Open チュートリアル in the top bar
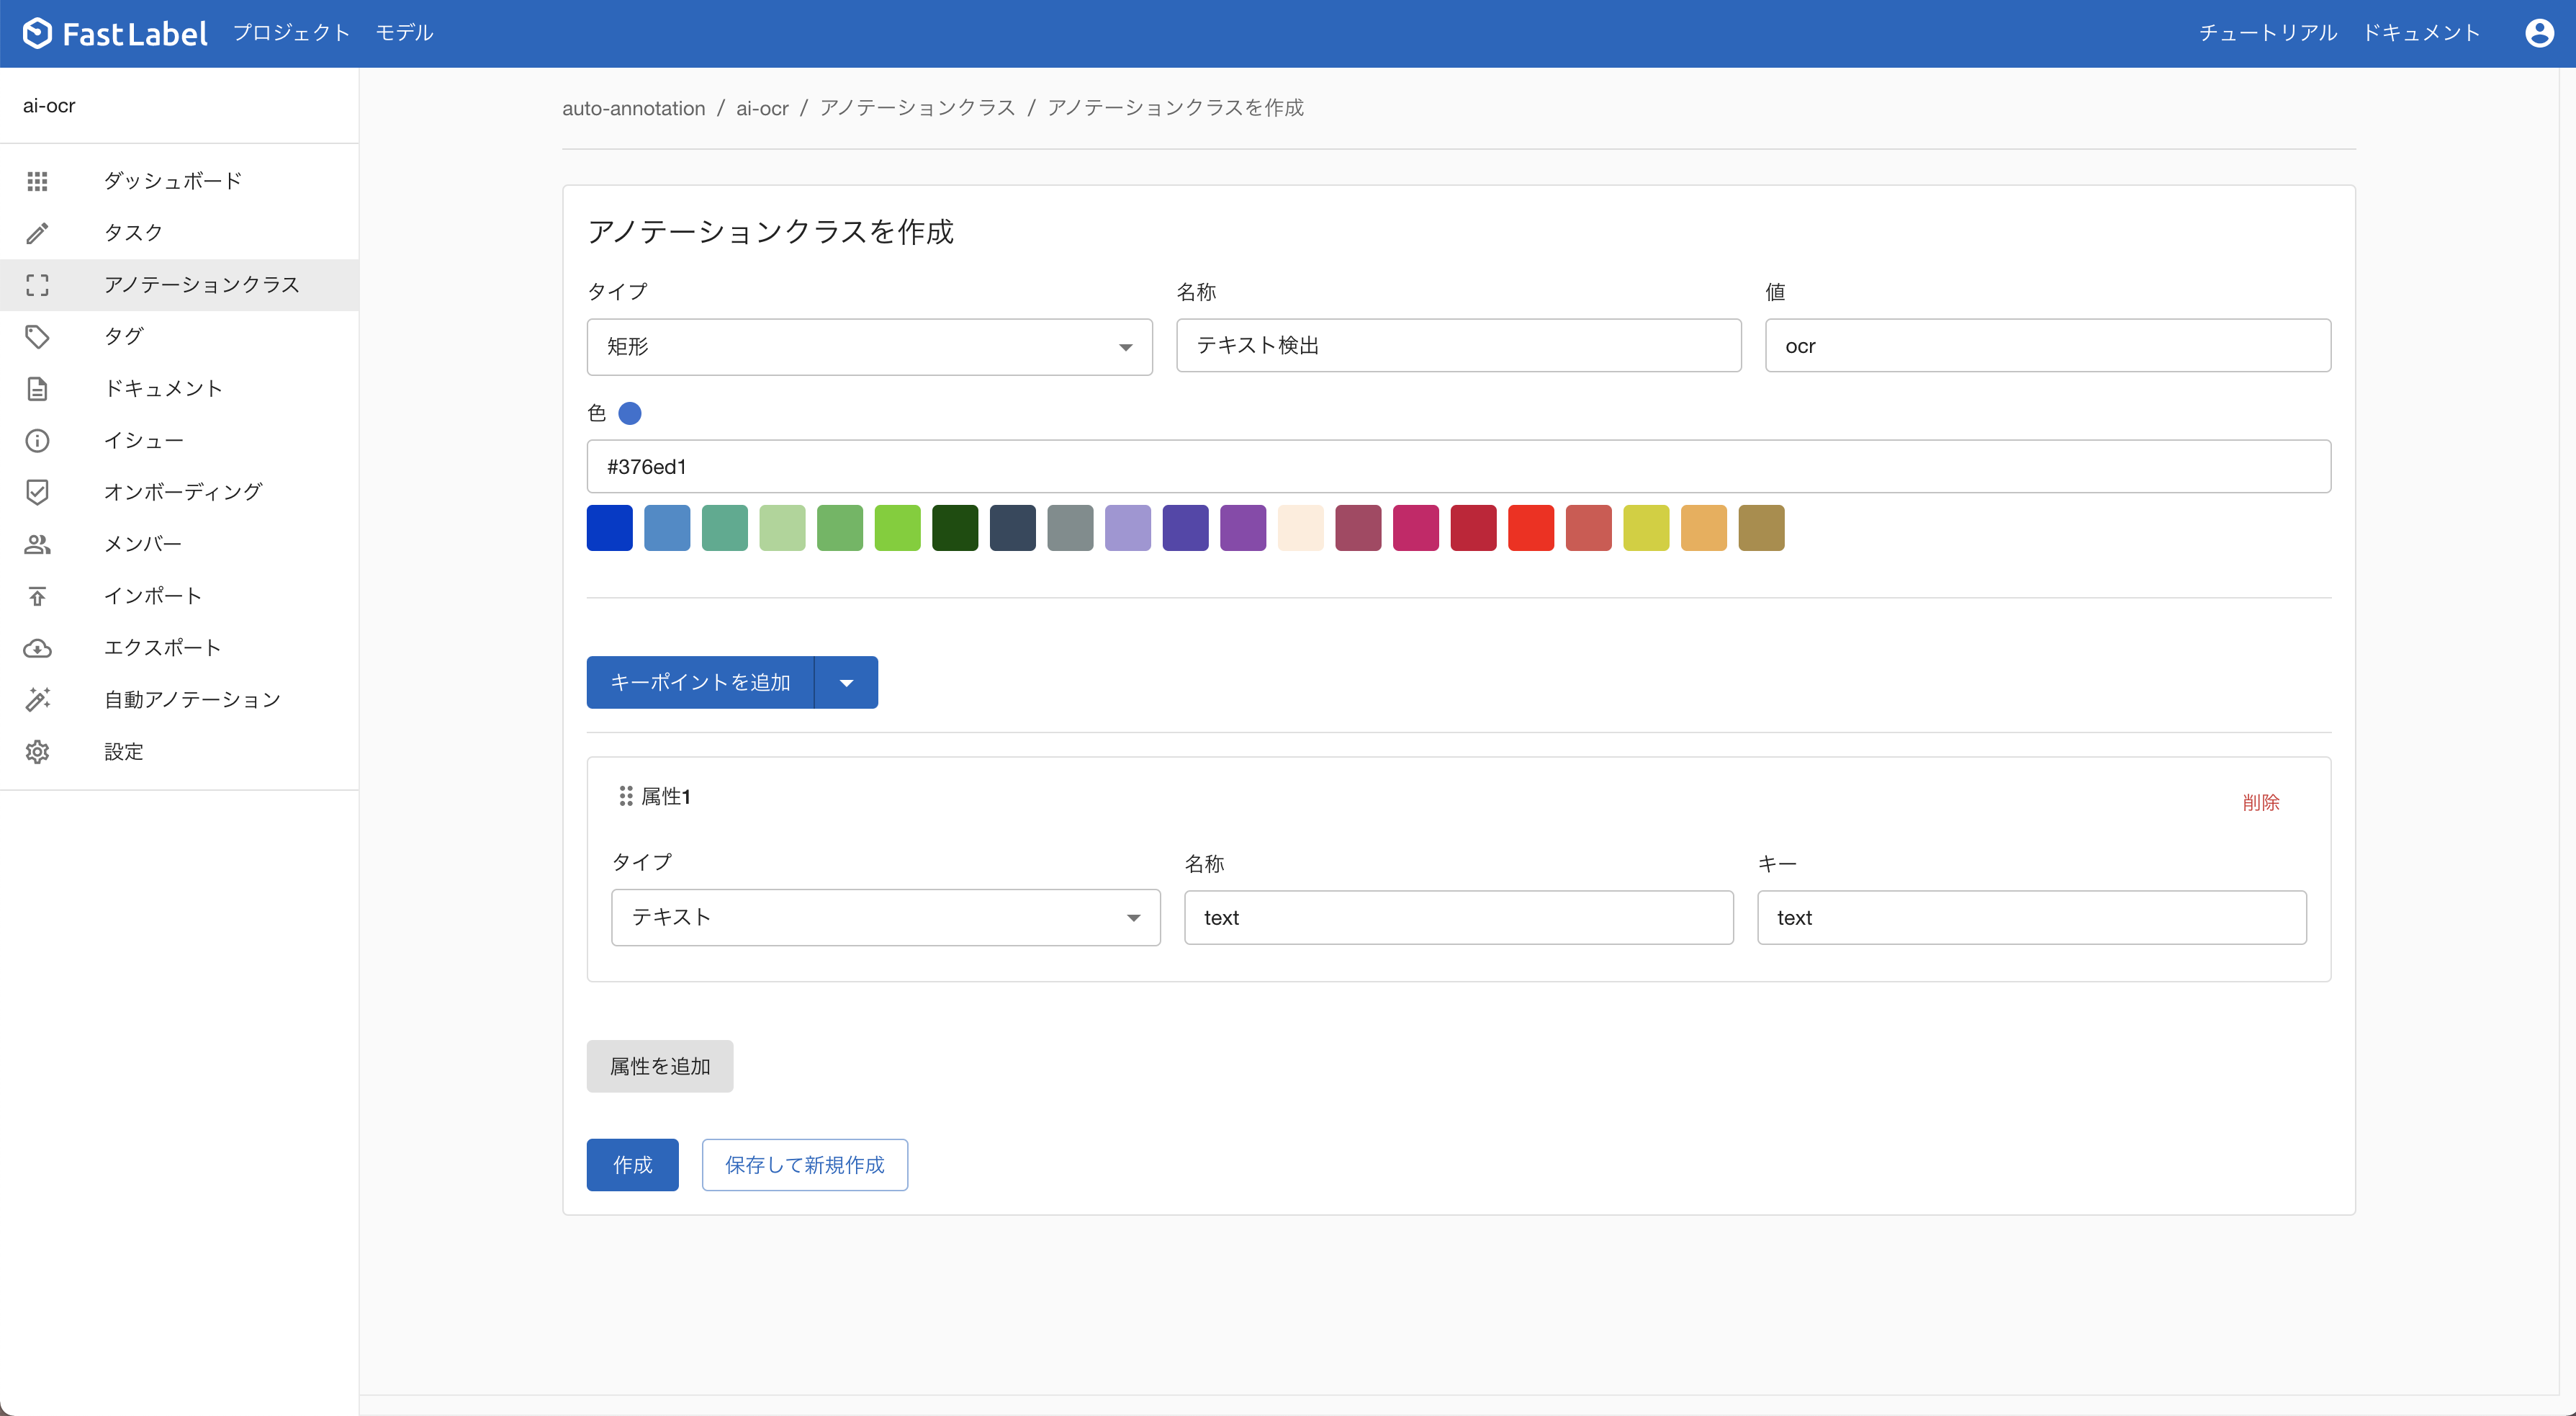The image size is (2576, 1416). point(2267,33)
